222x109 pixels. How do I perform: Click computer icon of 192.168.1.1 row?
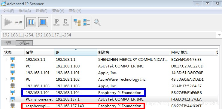[13, 59]
